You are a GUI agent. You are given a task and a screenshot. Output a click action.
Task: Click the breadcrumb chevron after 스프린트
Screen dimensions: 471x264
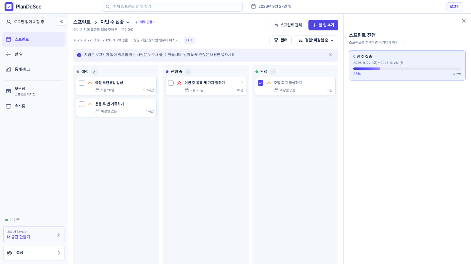96,22
